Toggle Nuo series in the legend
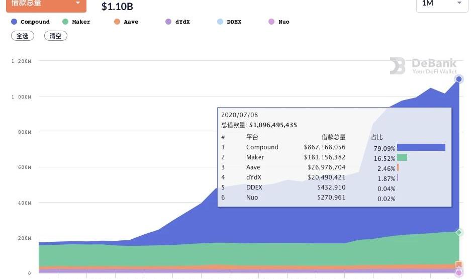The image size is (473, 279). (x=279, y=22)
